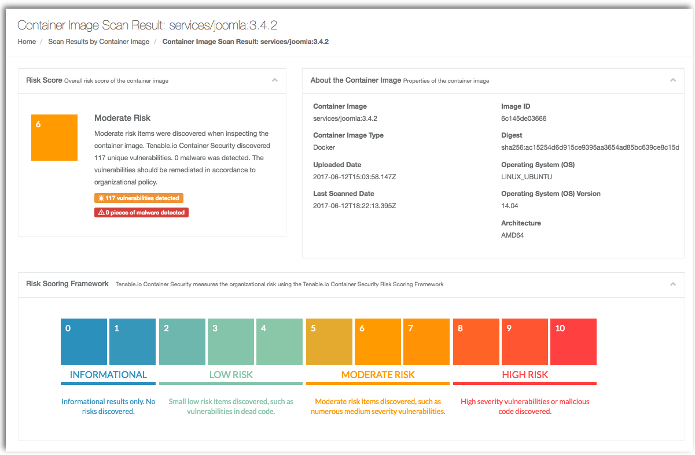This screenshot has width=695, height=455.
Task: Click last scanned date 2017-06-12T18:22:13.395Z
Action: pos(354,206)
